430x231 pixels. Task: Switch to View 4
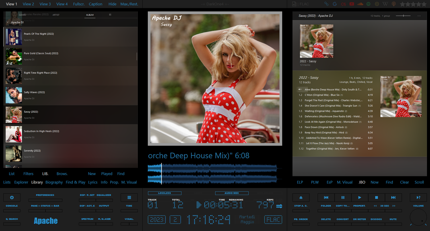[x=62, y=4]
